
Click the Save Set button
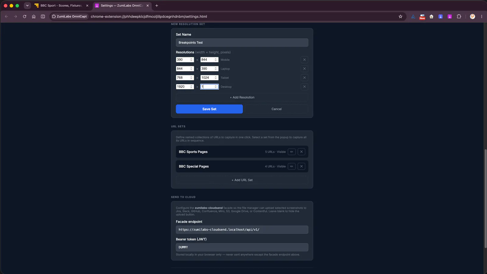[209, 109]
